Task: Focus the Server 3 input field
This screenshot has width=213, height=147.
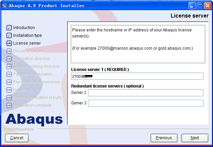Action: pos(146,103)
